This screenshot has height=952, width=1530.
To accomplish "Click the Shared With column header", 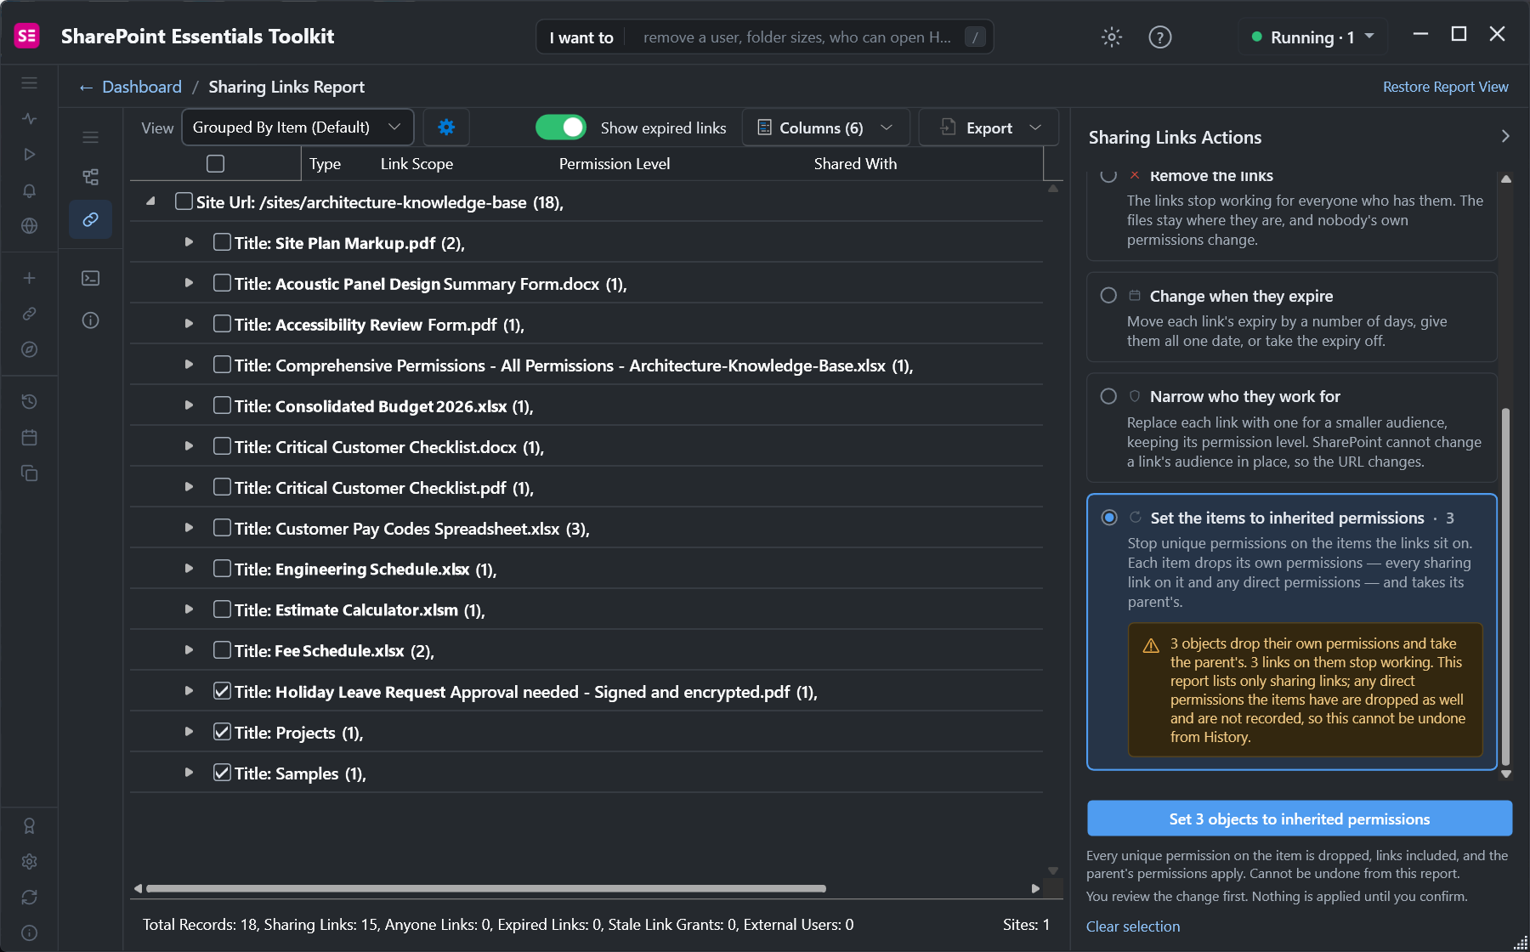I will (x=855, y=163).
